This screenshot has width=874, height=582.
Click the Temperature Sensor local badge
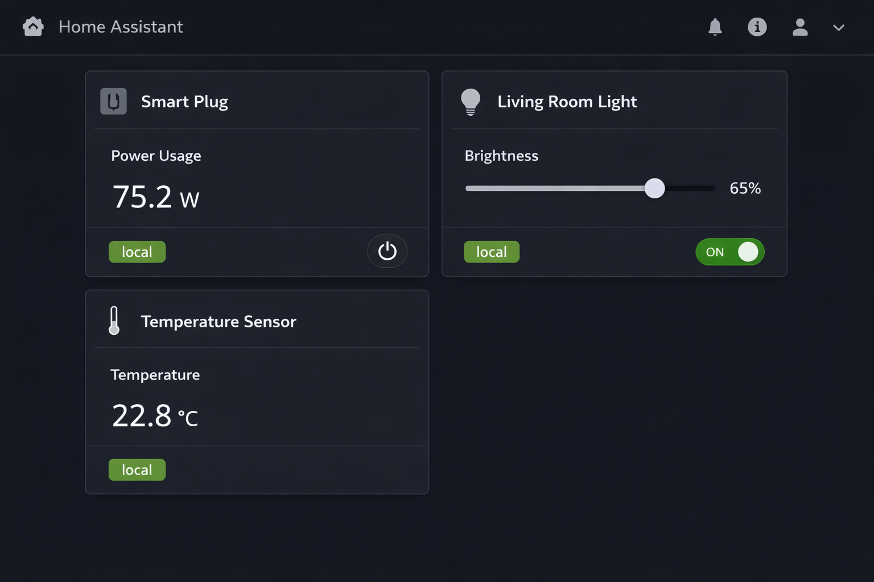click(137, 470)
